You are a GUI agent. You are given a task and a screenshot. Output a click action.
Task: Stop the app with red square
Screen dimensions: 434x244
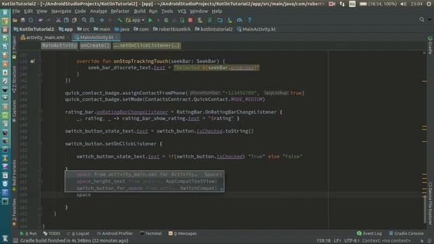coord(190,20)
